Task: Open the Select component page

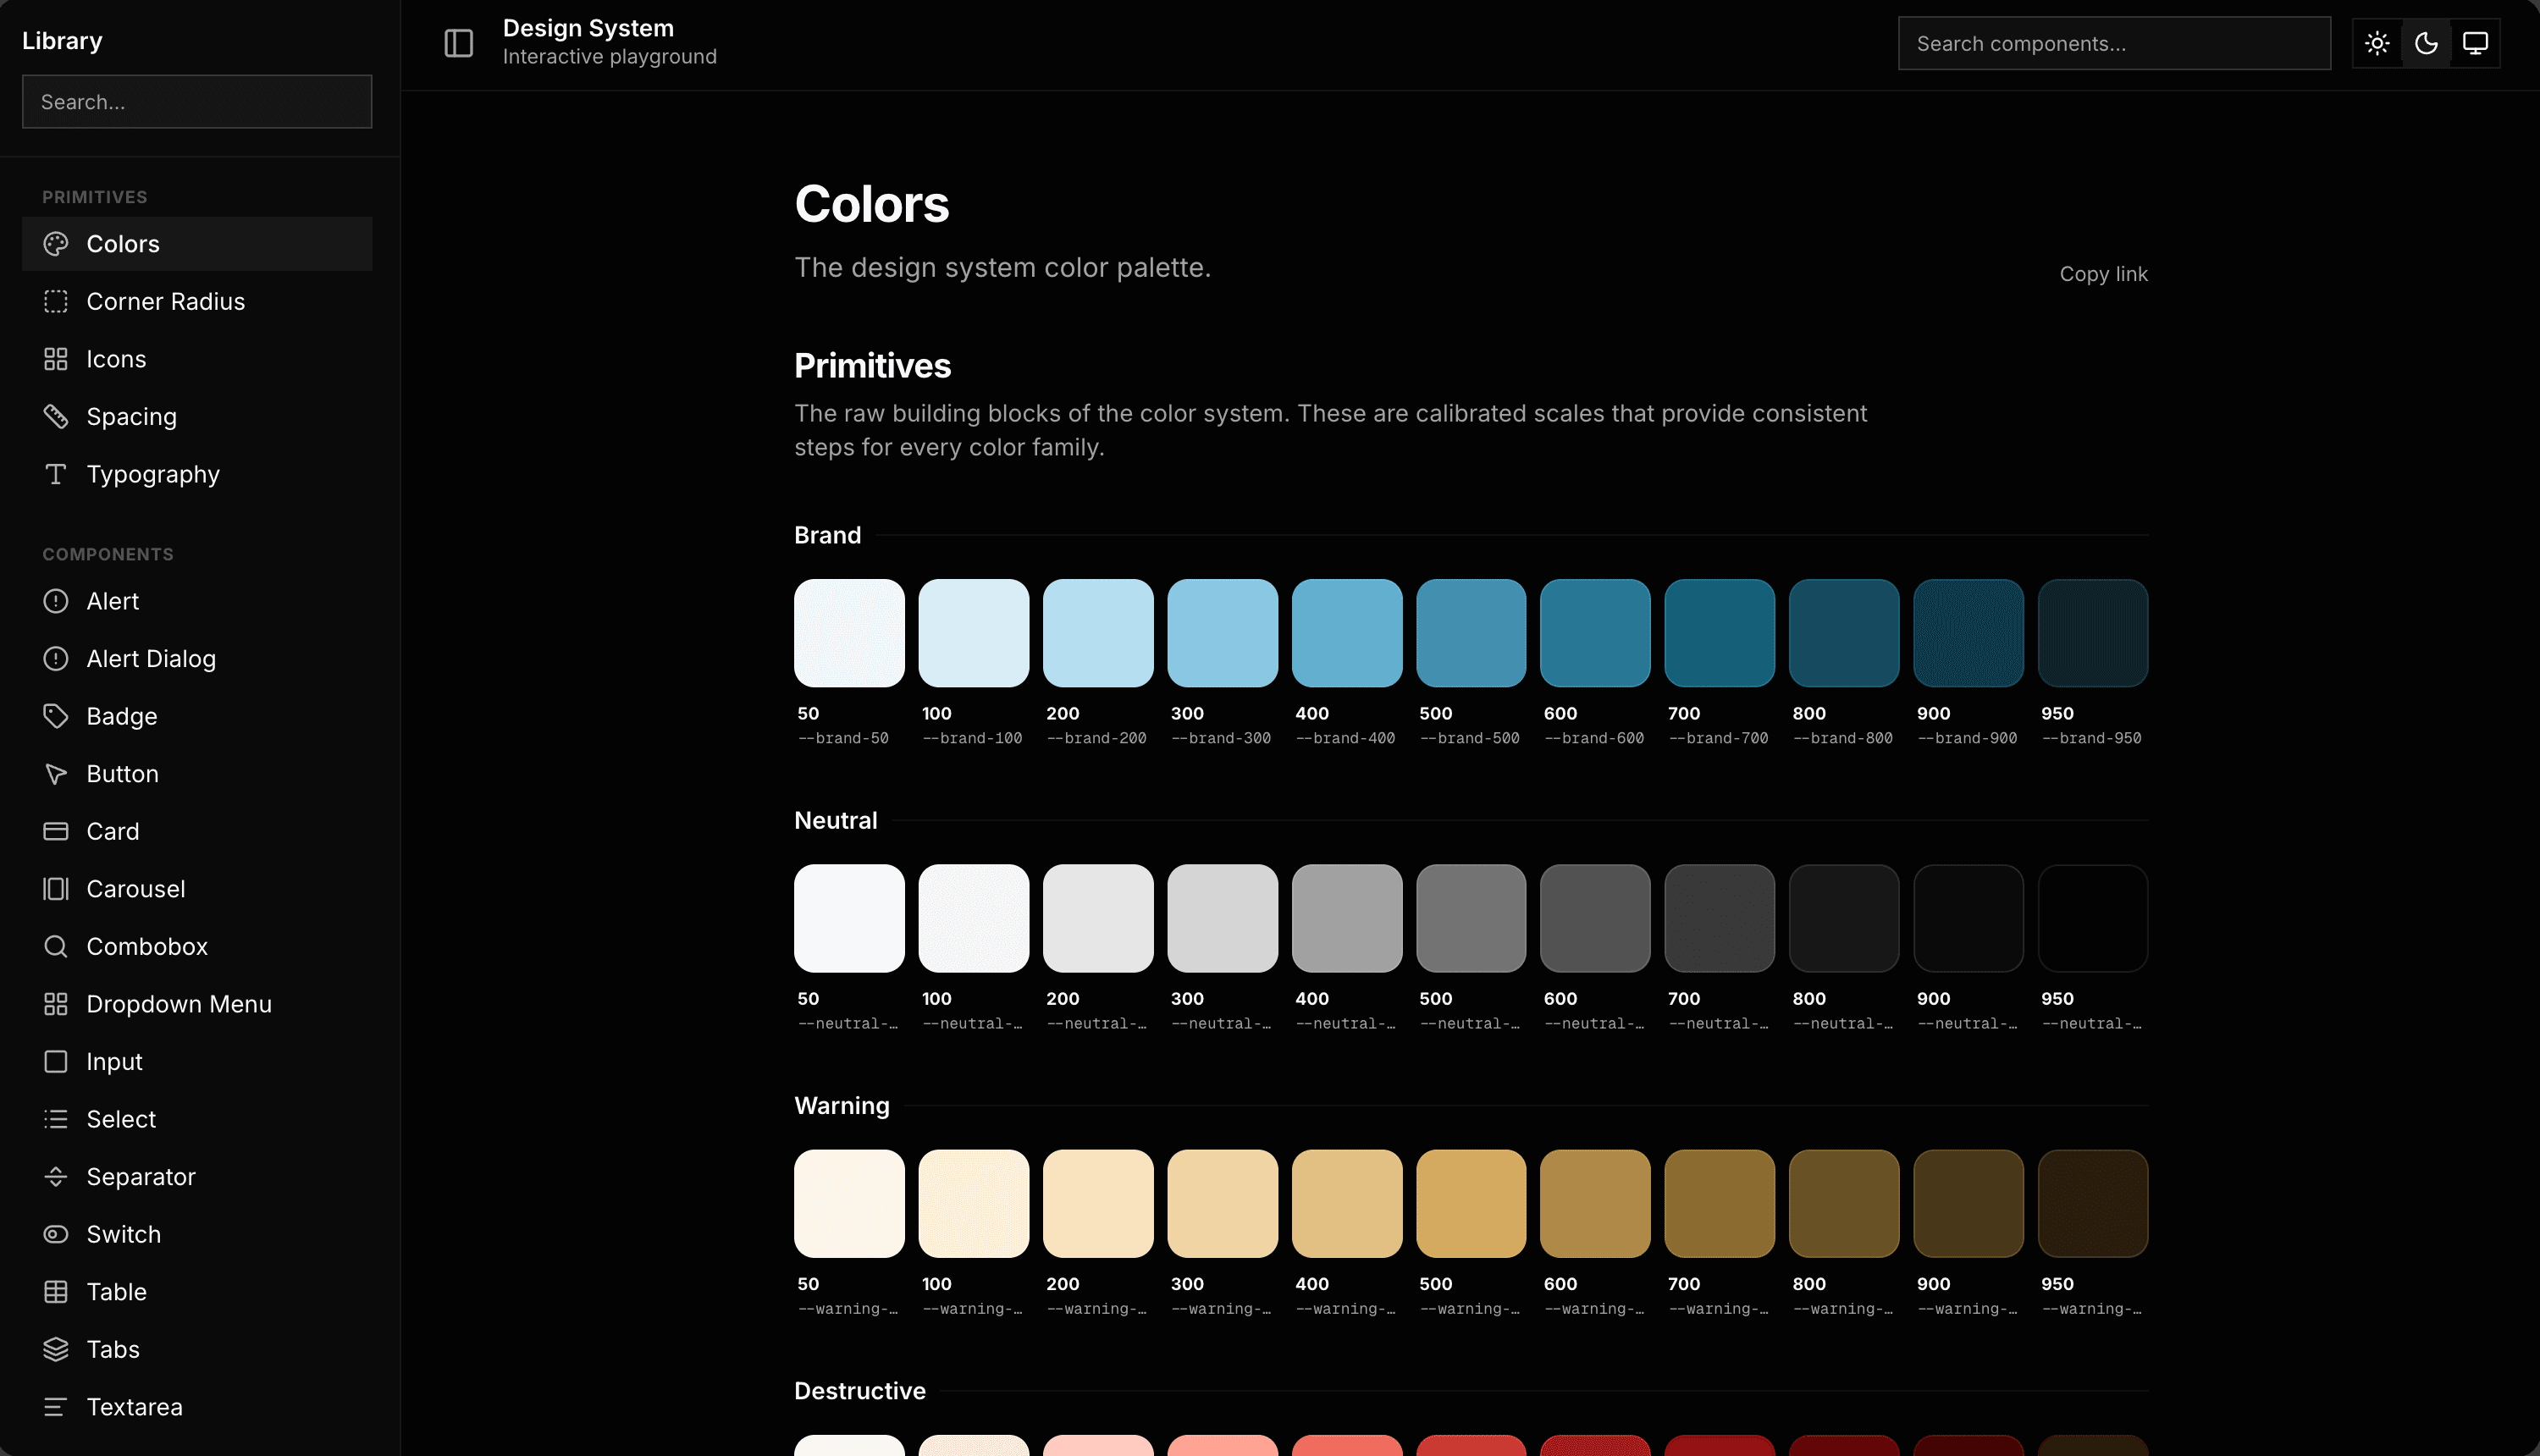Action: coord(121,1119)
